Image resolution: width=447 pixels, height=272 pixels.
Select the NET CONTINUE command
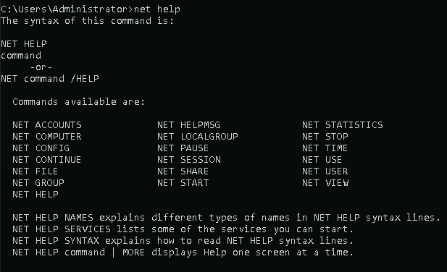point(47,160)
